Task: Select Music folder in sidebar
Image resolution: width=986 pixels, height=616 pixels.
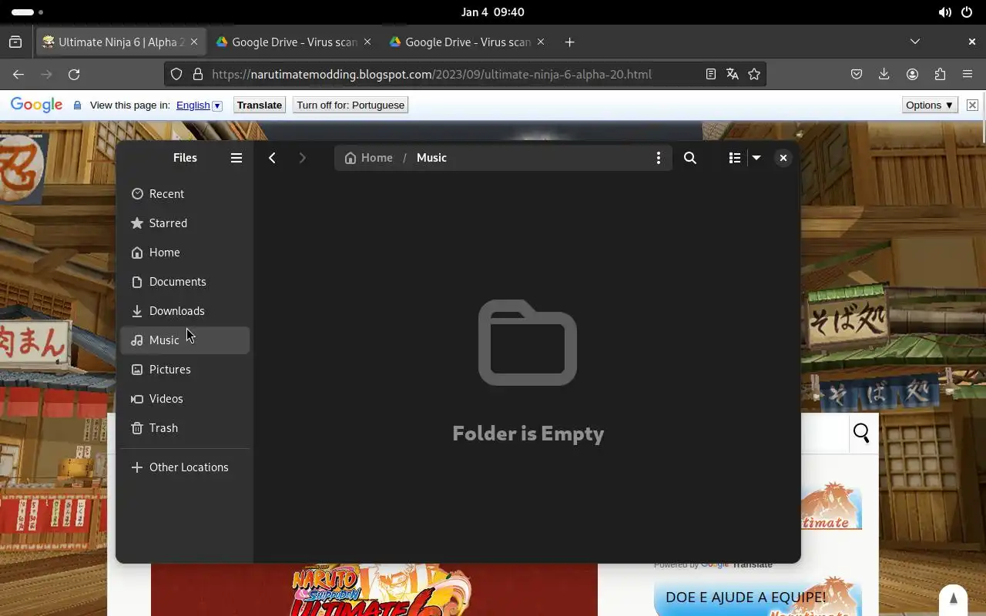Action: coord(185,340)
